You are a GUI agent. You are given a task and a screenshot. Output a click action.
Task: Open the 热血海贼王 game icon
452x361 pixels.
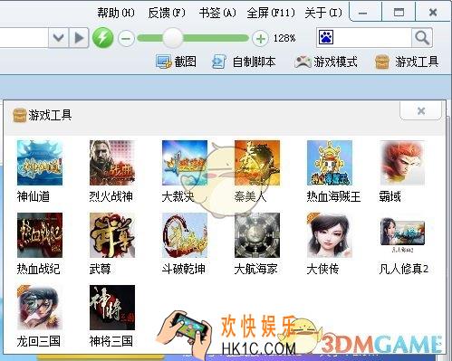330,163
